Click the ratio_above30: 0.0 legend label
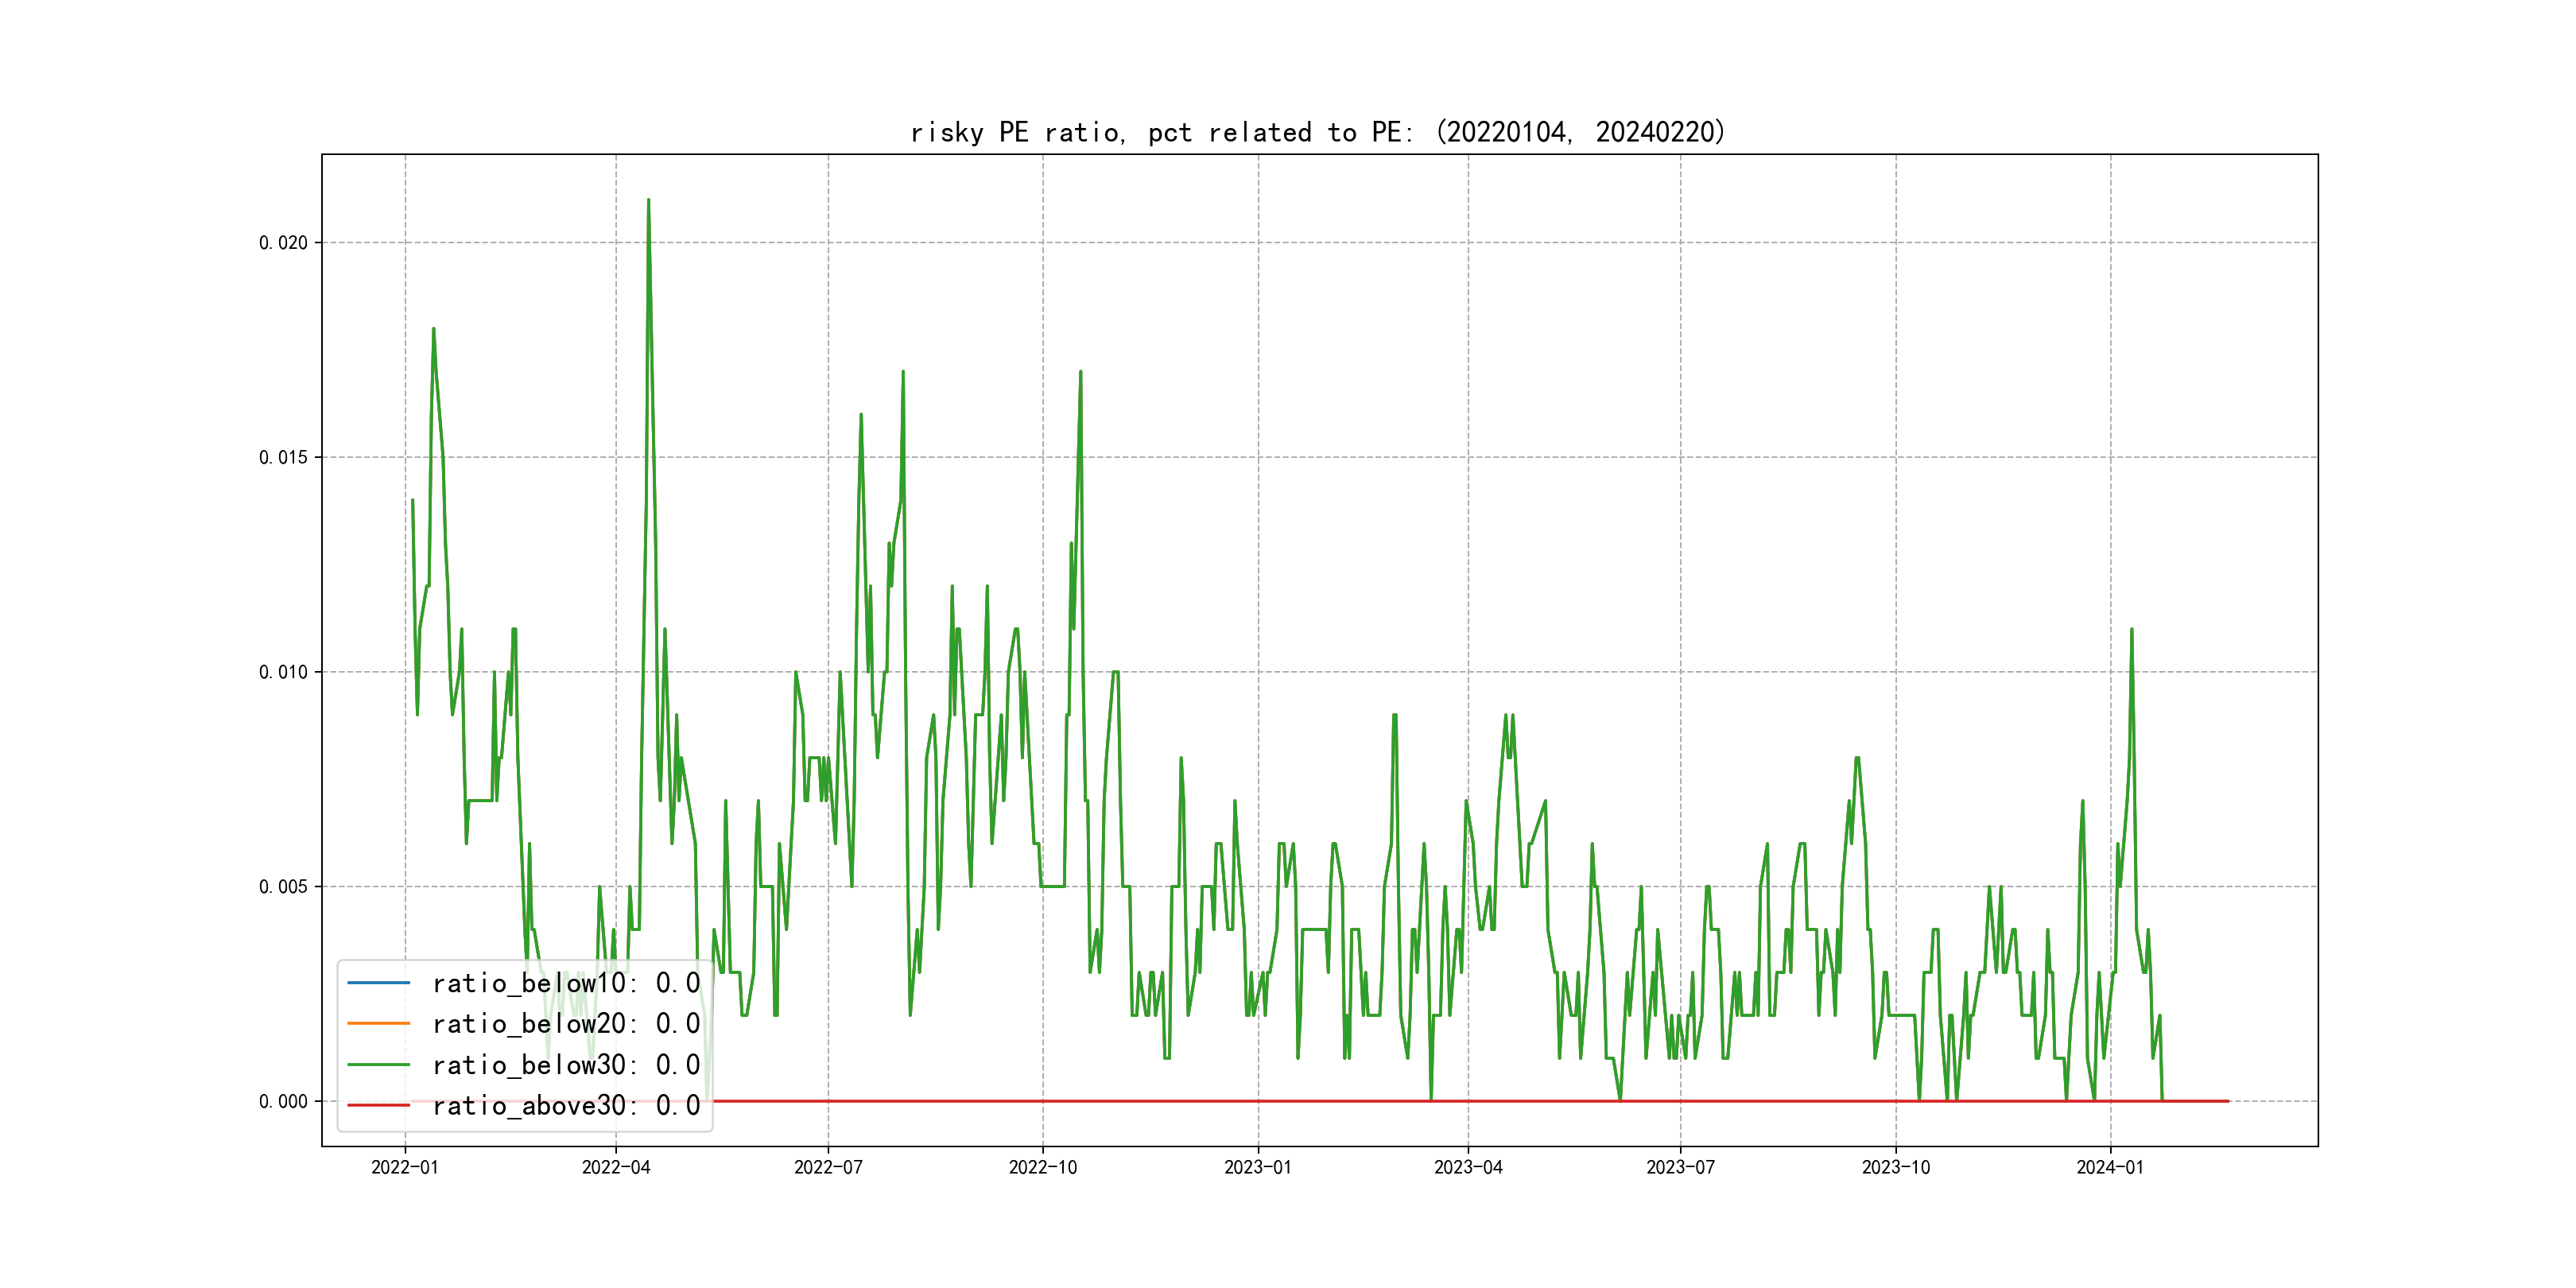This screenshot has height=1288, width=2576. (x=566, y=1106)
